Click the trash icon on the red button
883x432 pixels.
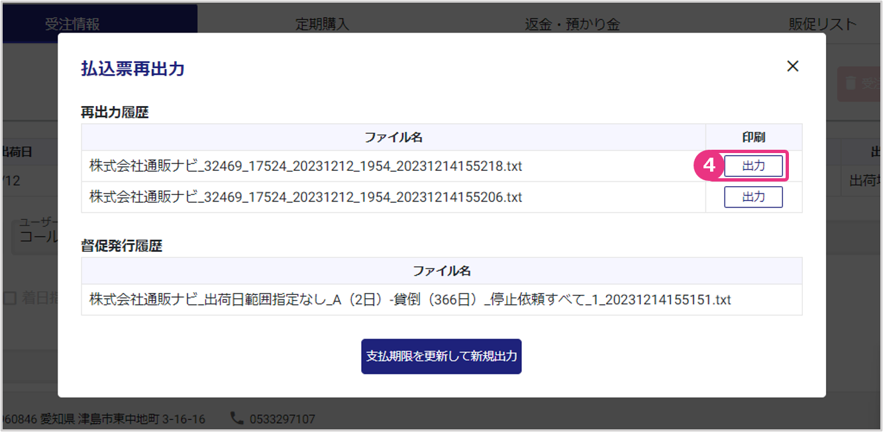(850, 83)
